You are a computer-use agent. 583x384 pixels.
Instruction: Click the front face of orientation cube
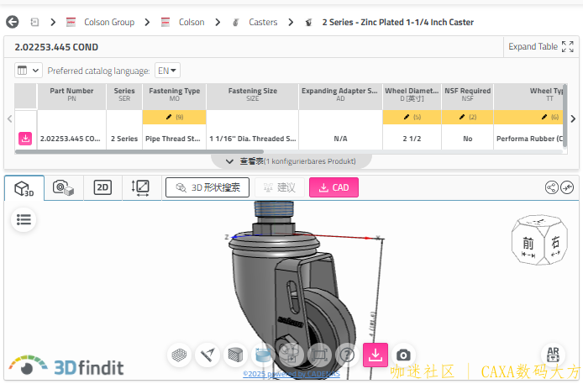(528, 244)
